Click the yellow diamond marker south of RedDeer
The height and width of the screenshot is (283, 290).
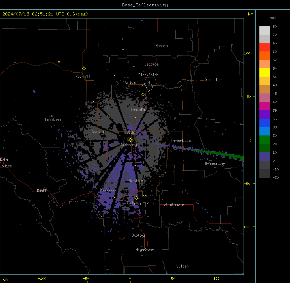143,94
